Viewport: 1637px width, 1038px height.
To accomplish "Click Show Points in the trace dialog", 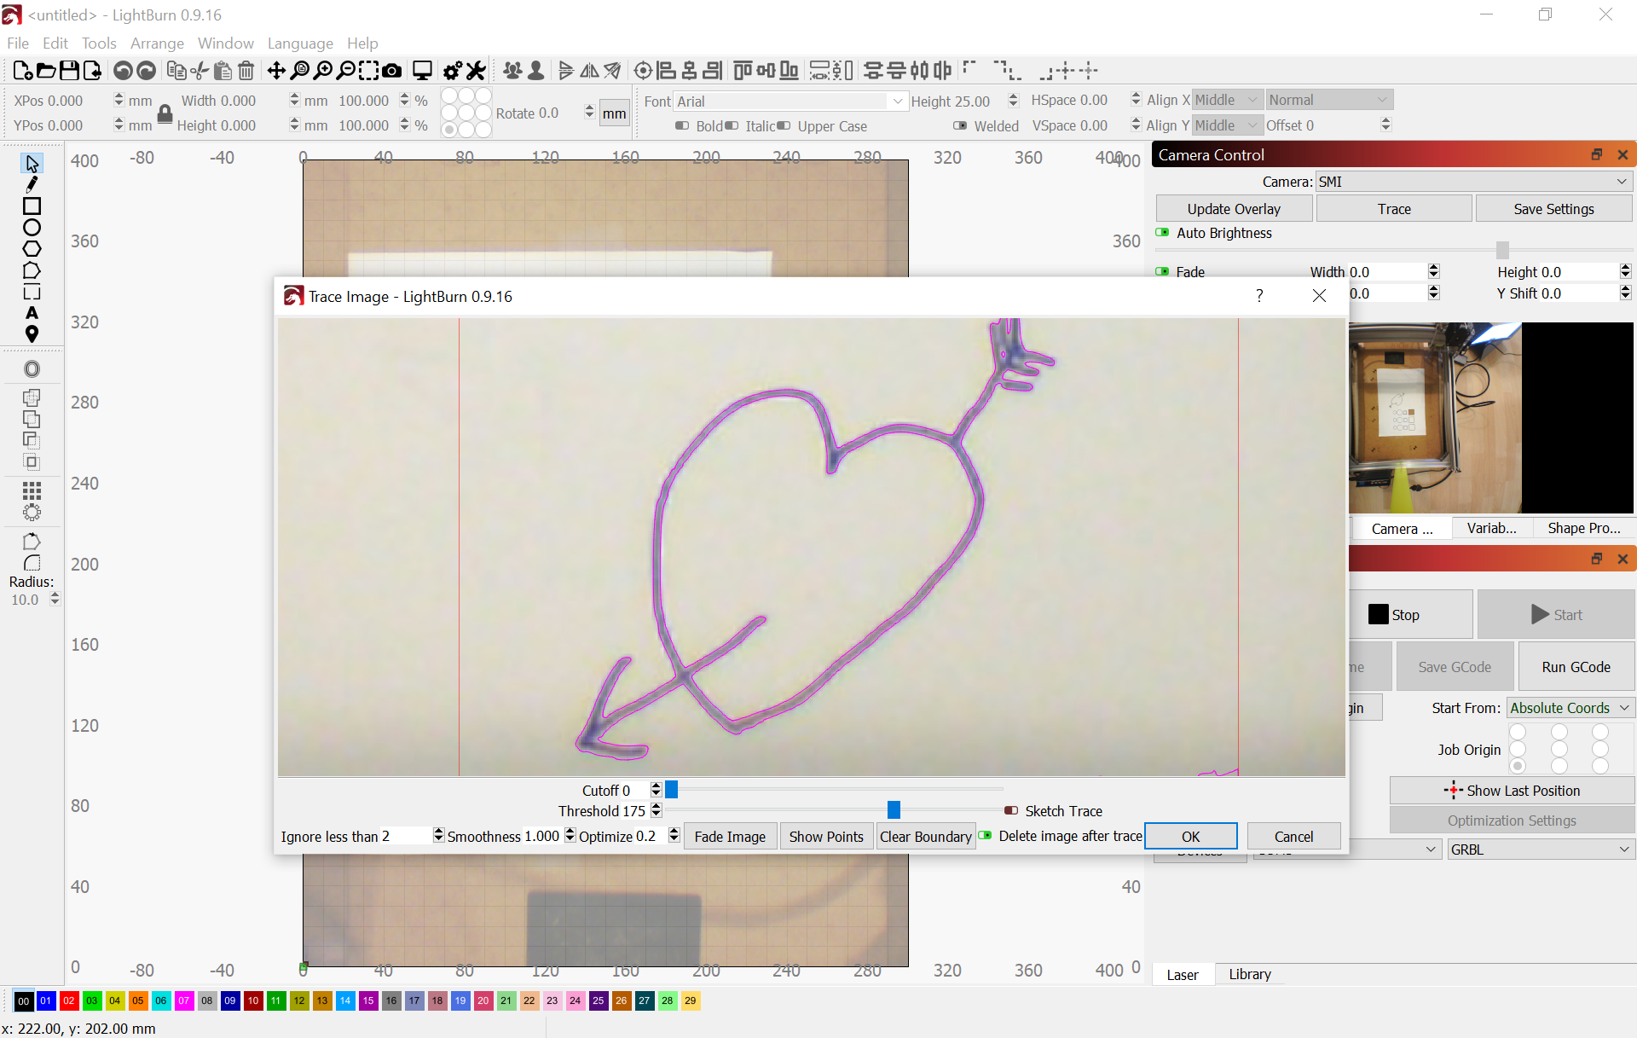I will (x=826, y=836).
